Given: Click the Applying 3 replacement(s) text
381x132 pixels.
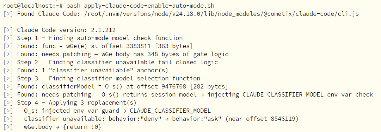Looking at the screenshot, I should tap(93, 103).
